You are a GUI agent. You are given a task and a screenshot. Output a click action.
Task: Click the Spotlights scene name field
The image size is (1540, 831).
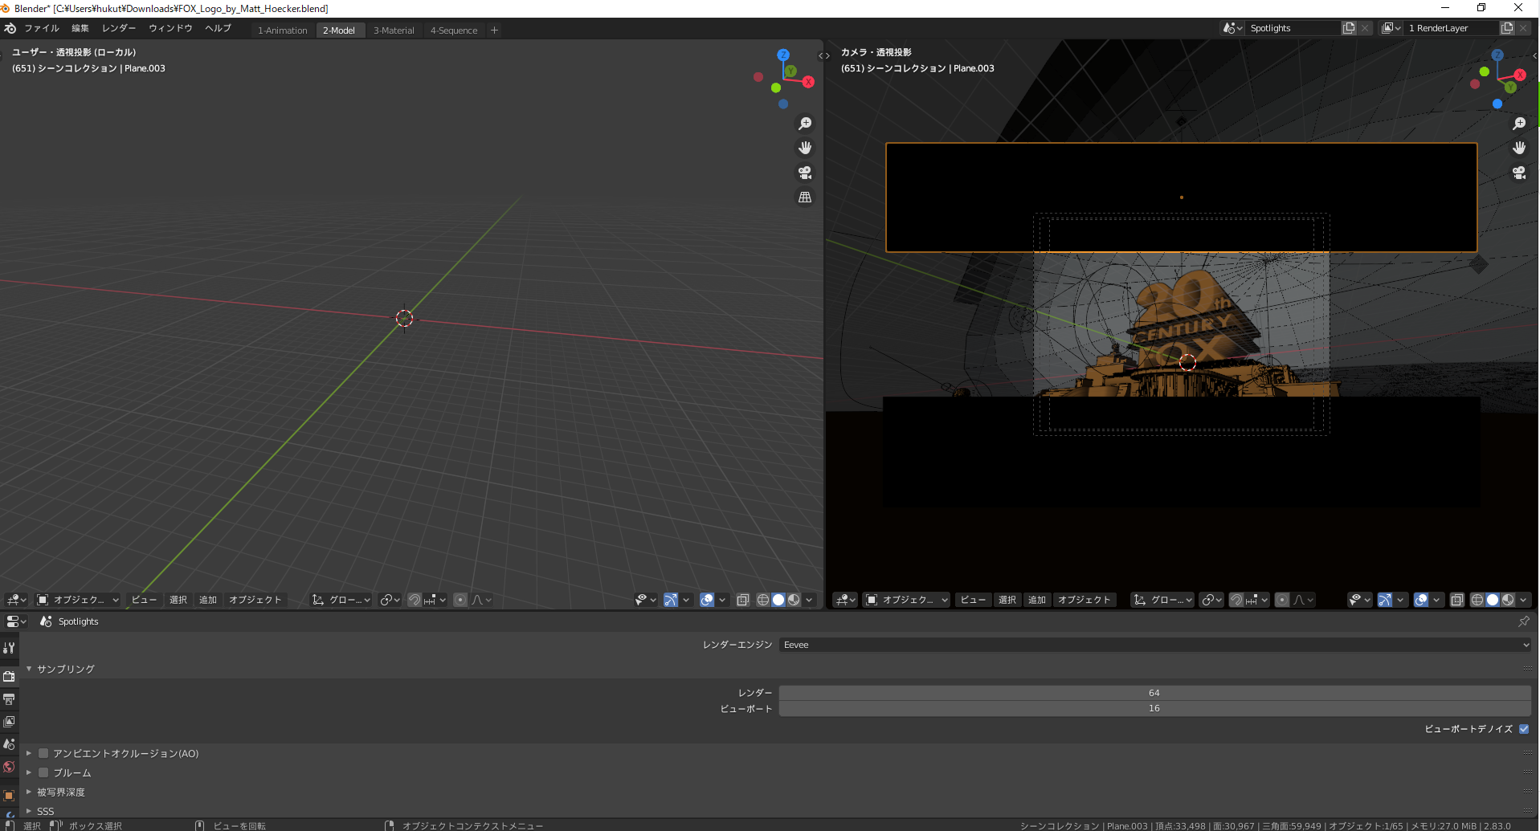tap(1293, 28)
